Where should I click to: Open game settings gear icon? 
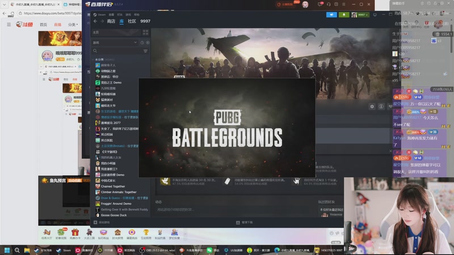(372, 107)
